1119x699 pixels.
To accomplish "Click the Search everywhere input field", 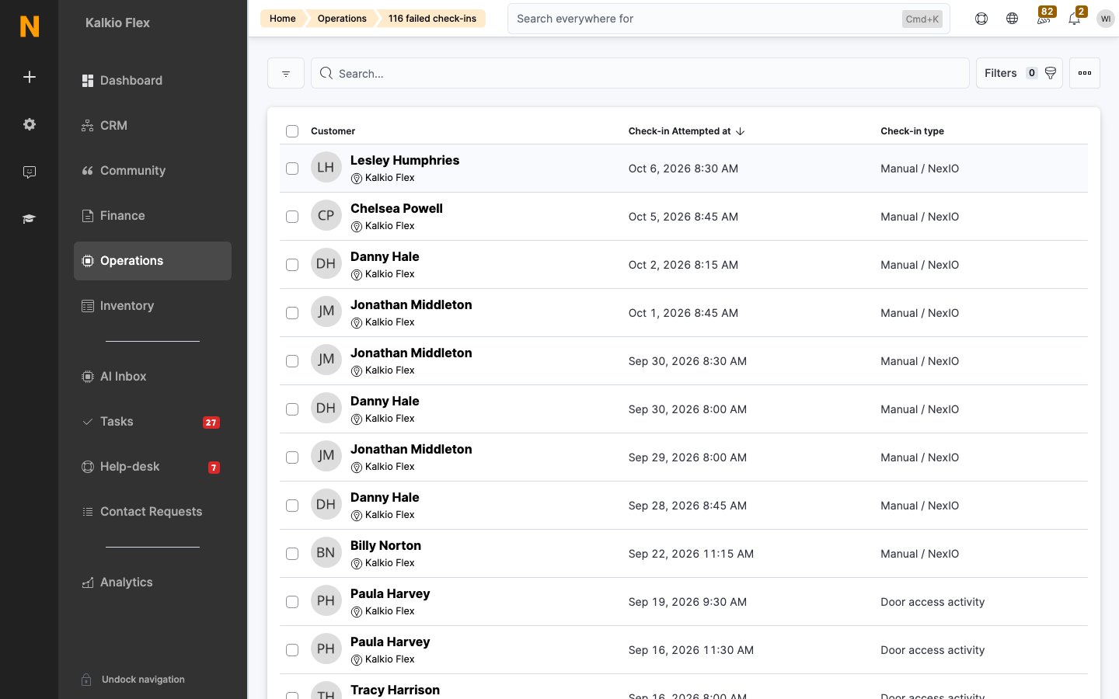I will pos(729,19).
